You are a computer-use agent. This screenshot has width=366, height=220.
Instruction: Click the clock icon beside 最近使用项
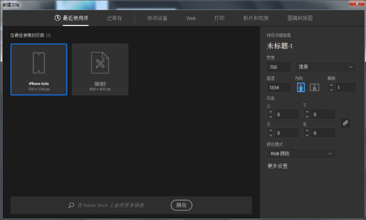pos(58,18)
